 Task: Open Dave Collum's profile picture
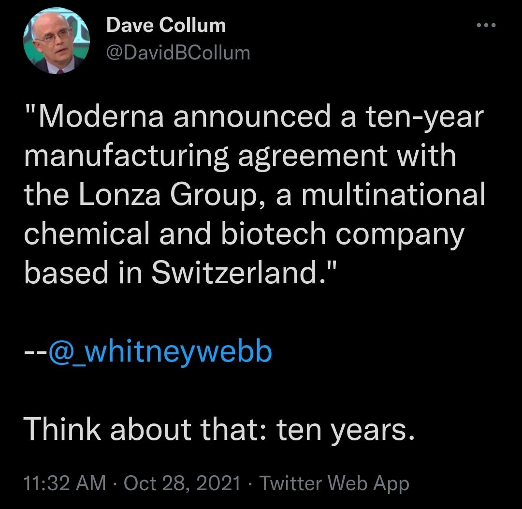pos(57,41)
